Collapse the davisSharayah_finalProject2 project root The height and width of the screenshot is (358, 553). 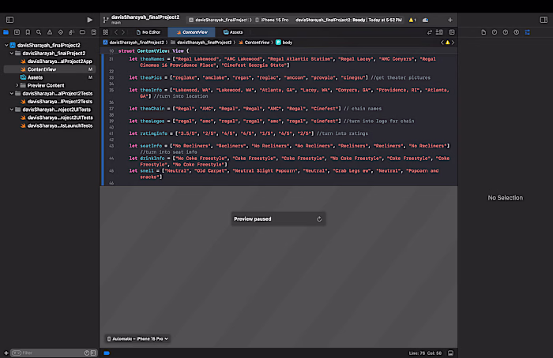pyautogui.click(x=6, y=45)
